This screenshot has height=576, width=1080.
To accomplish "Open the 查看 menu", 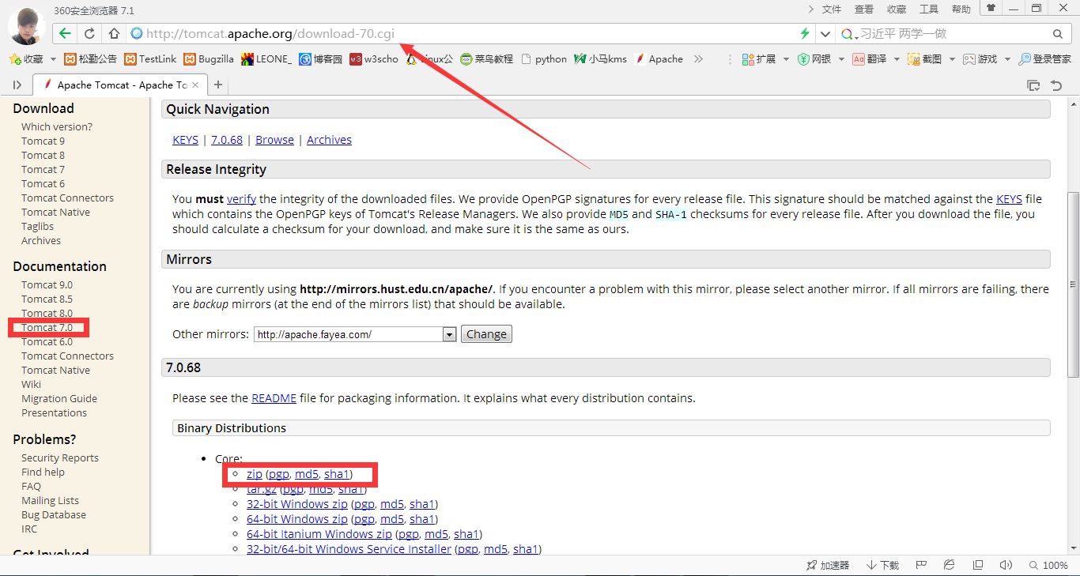I will [864, 9].
